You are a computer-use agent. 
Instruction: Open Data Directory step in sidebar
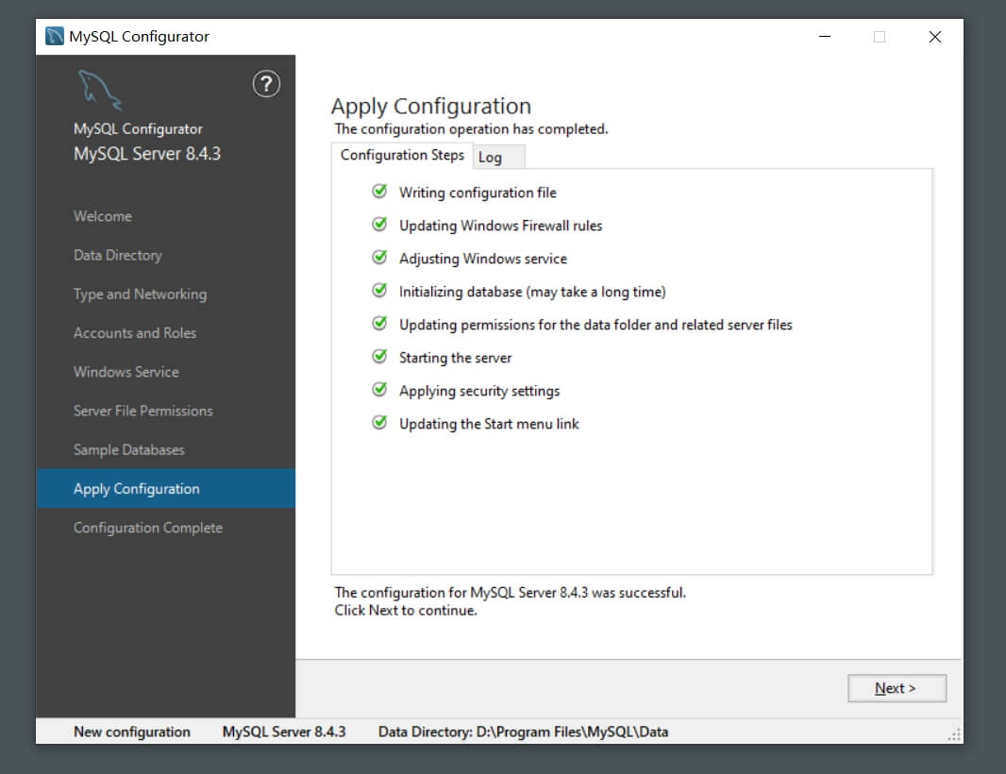click(117, 256)
